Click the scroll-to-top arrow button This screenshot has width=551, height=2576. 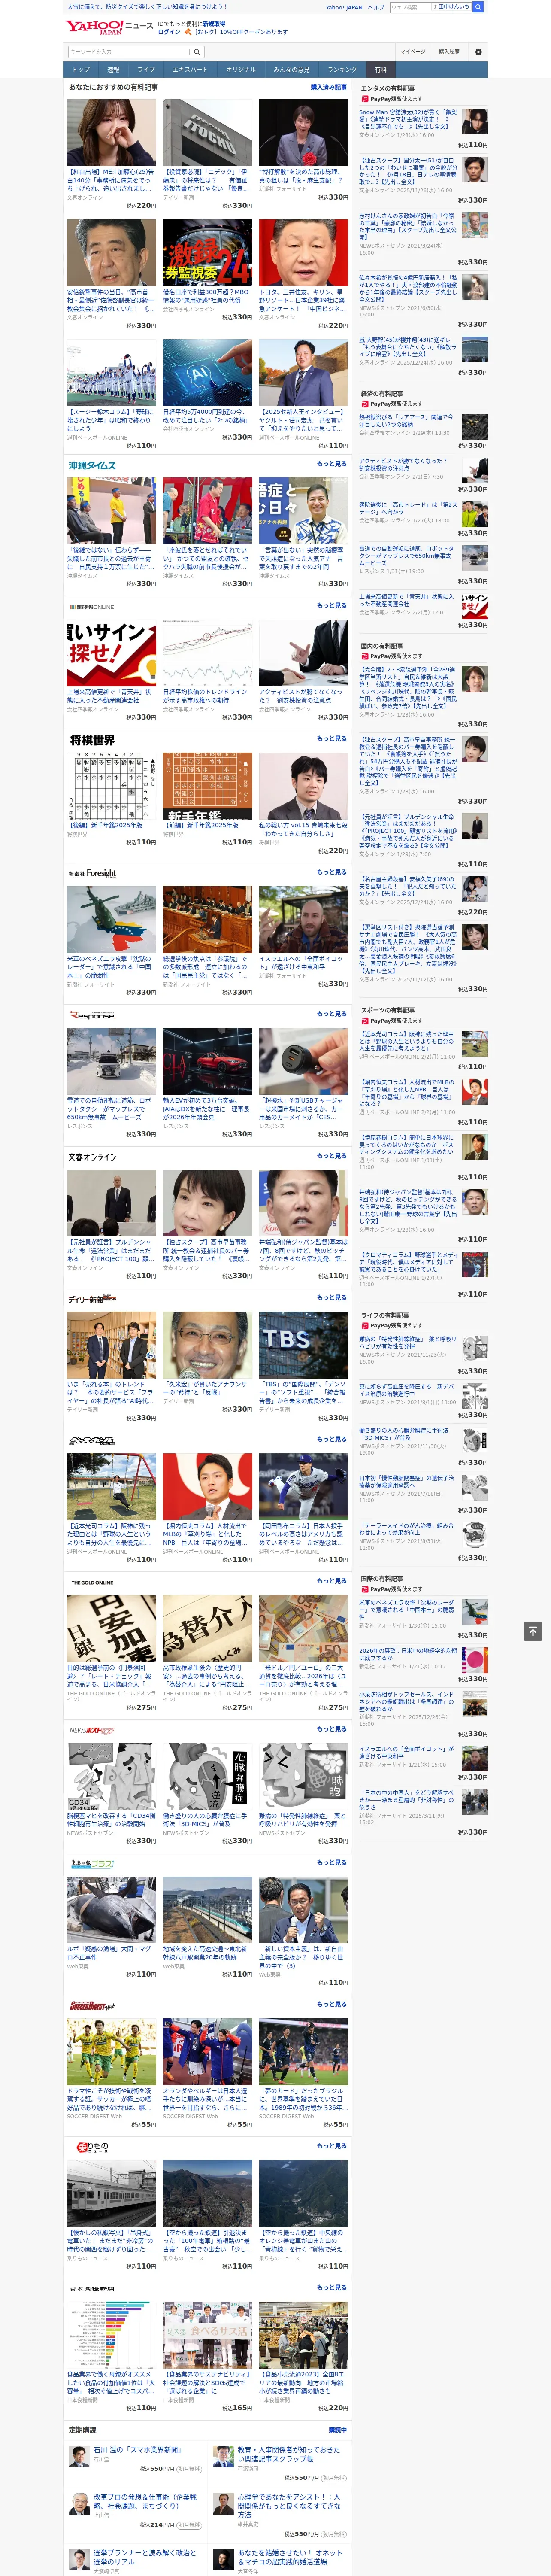pyautogui.click(x=533, y=1631)
